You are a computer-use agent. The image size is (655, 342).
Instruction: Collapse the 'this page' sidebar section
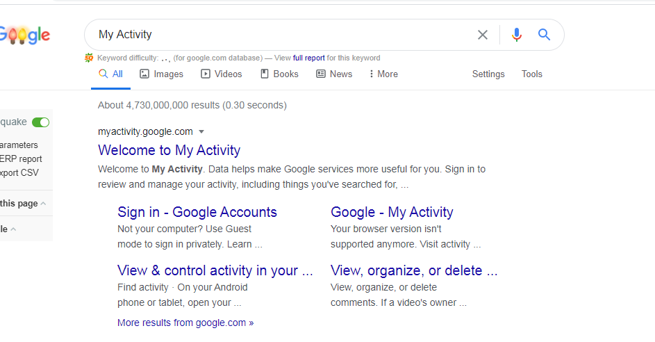tap(43, 204)
